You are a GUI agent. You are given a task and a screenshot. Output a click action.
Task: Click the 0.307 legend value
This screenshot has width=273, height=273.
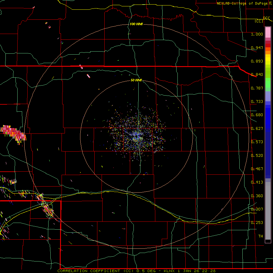click(x=257, y=209)
